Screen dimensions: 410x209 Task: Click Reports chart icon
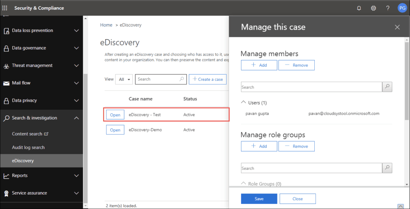(6, 176)
